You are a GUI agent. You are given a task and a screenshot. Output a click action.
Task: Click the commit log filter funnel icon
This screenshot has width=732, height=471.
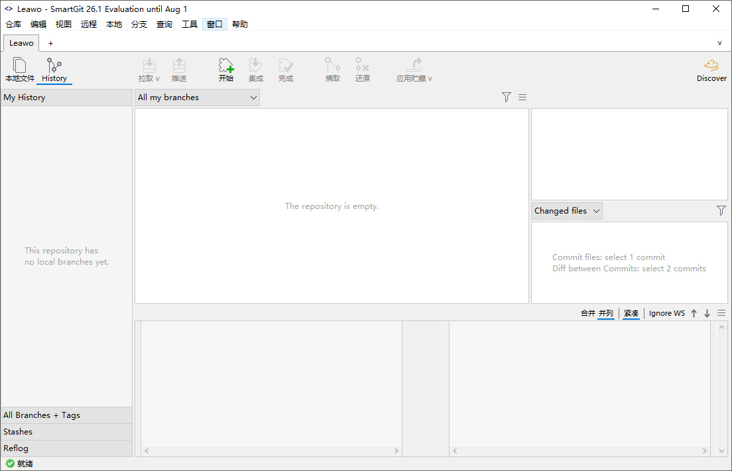tap(507, 98)
